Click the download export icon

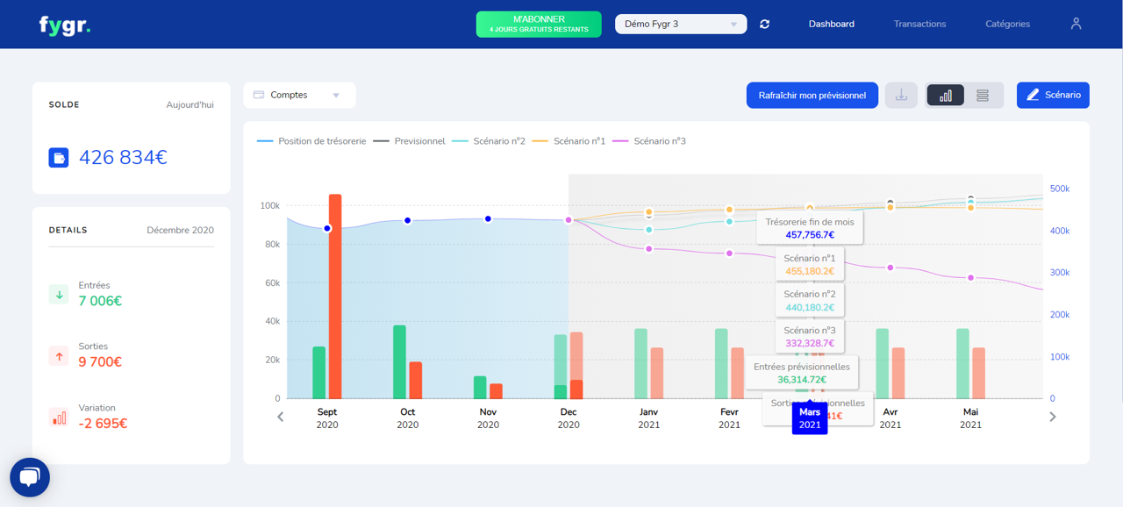[901, 95]
